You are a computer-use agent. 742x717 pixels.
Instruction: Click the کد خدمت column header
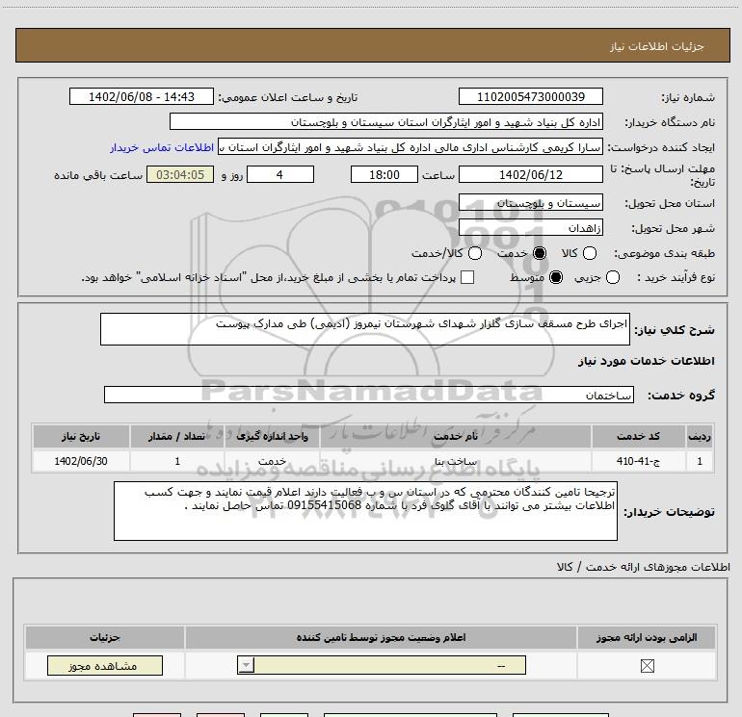coord(638,436)
